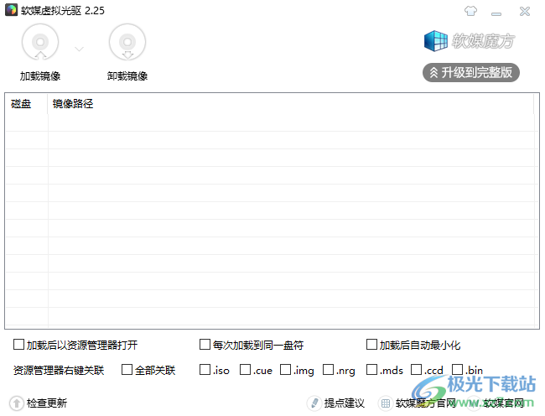Open the skin (shirt) icon in title bar
This screenshot has width=545, height=416.
[470, 11]
